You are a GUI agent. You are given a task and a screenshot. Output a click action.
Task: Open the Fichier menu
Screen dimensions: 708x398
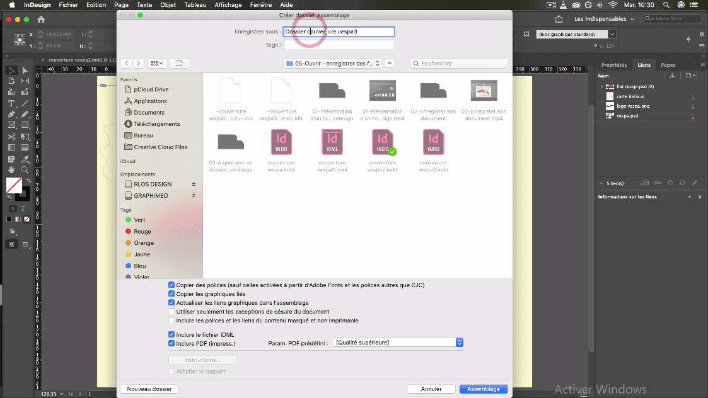68,5
